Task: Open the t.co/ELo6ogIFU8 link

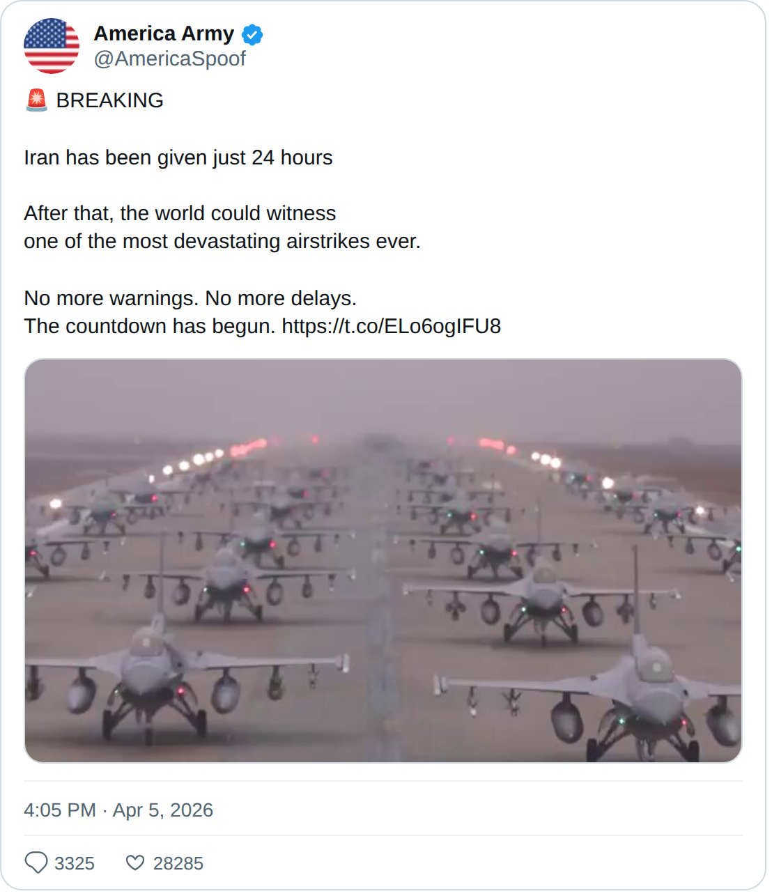Action: [x=391, y=326]
